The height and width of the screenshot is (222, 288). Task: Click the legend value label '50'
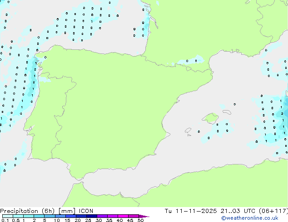coord(140,220)
